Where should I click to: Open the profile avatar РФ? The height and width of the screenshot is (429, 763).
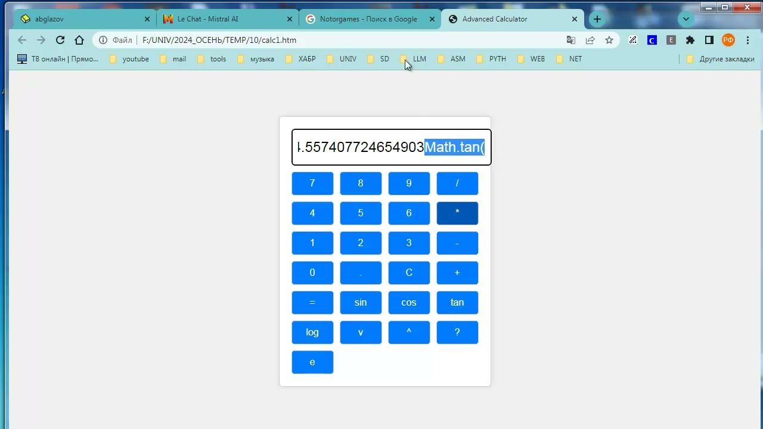[x=728, y=40]
